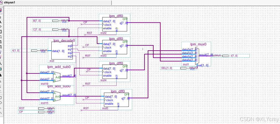Click the inst3 instance label

point(103,56)
